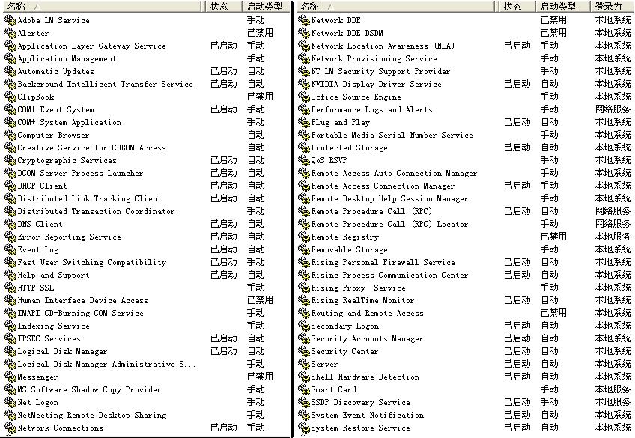The width and height of the screenshot is (635, 438).
Task: Click the Net Logon gear icon
Action: pyautogui.click(x=10, y=402)
